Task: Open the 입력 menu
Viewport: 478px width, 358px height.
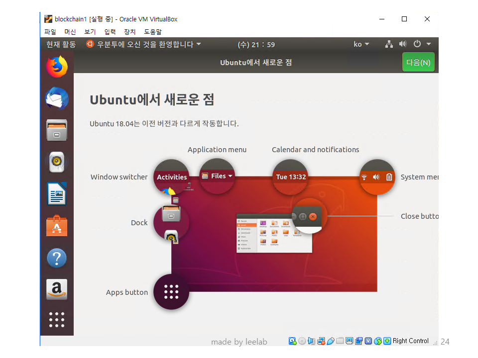Action: tap(110, 32)
